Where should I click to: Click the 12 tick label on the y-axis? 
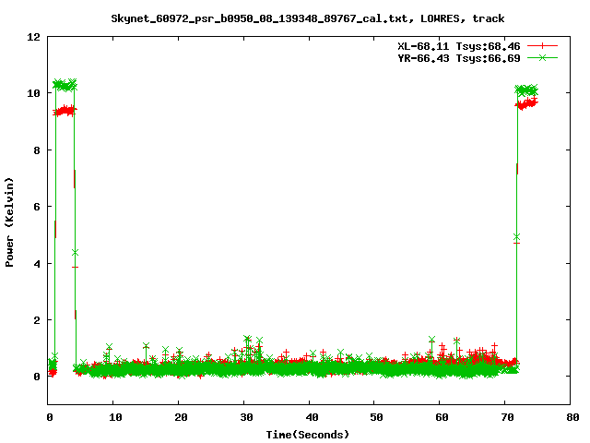[34, 37]
